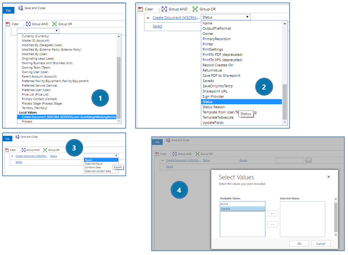Viewport: 348px width, 255px height.
Task: Open the empty entity dropdown in panel 1
Action: tap(38, 30)
